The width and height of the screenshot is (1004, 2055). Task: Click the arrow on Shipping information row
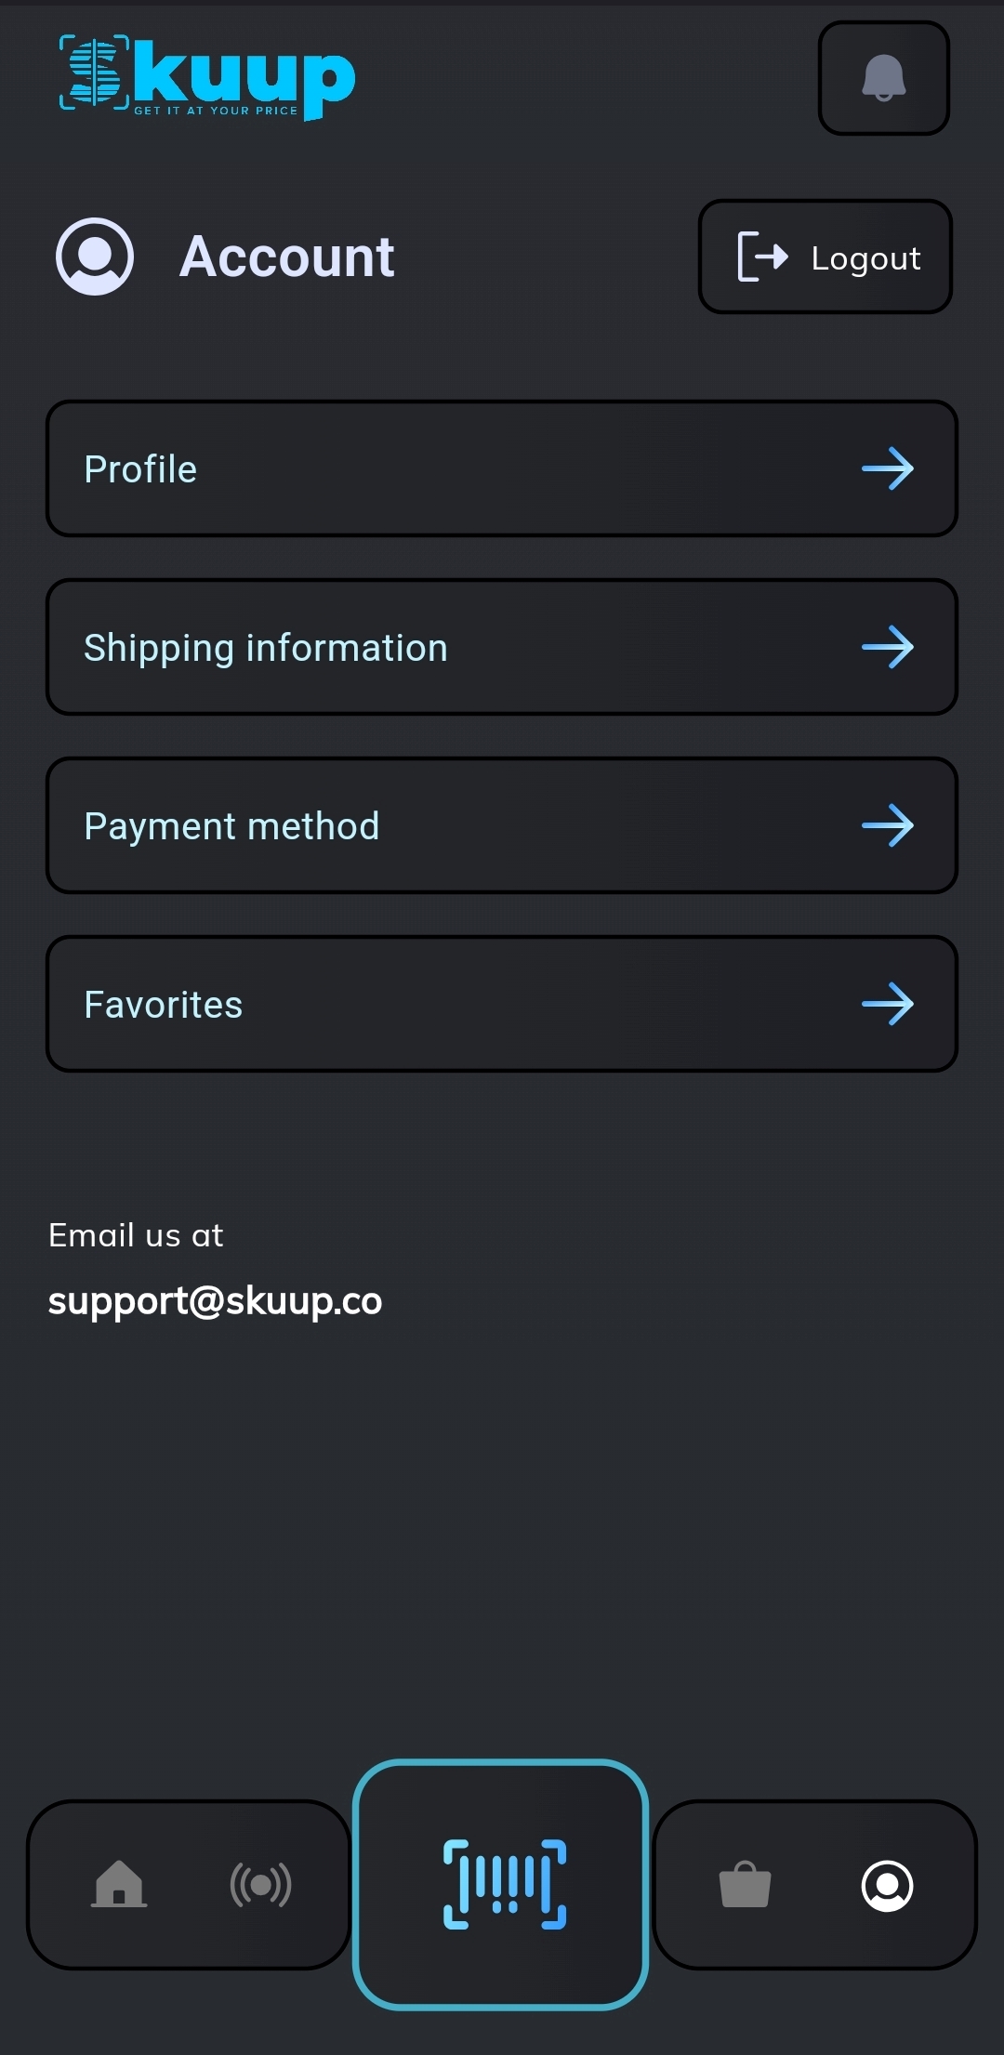888,648
